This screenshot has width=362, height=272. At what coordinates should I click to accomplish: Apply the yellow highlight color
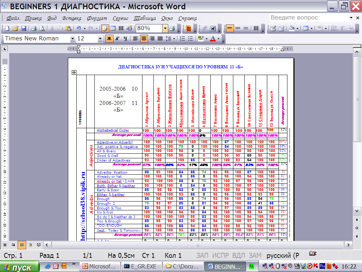(x=200, y=39)
